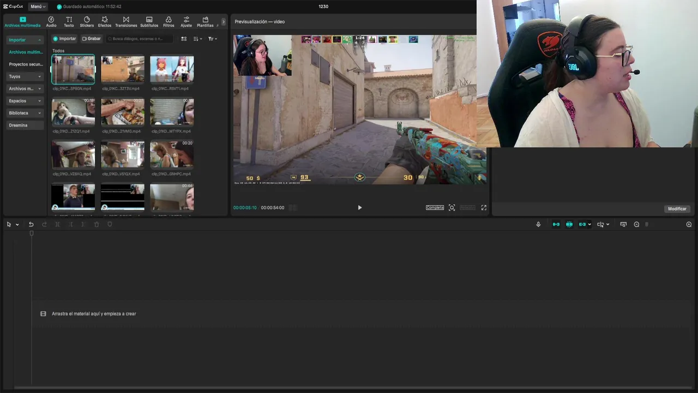
Task: Open the Plantillas panel
Action: (205, 22)
